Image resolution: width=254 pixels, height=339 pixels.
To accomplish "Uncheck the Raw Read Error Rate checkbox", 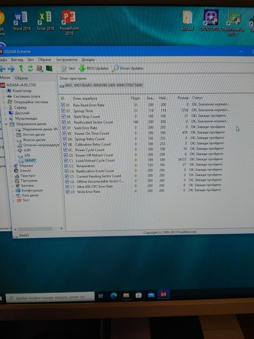I will pyautogui.click(x=63, y=105).
